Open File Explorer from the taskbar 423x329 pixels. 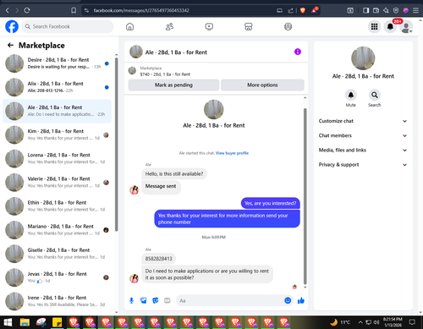click(25, 322)
